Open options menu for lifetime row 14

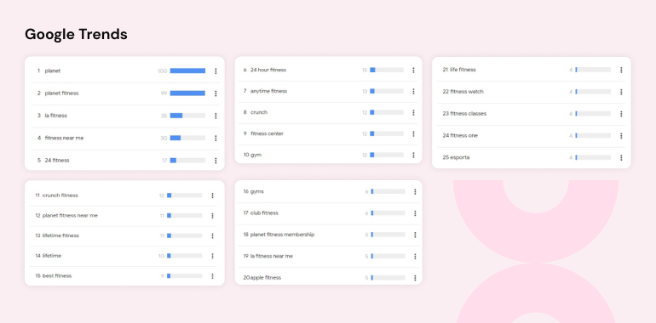212,256
